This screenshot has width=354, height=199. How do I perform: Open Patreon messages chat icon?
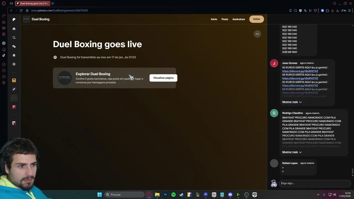pos(14,46)
